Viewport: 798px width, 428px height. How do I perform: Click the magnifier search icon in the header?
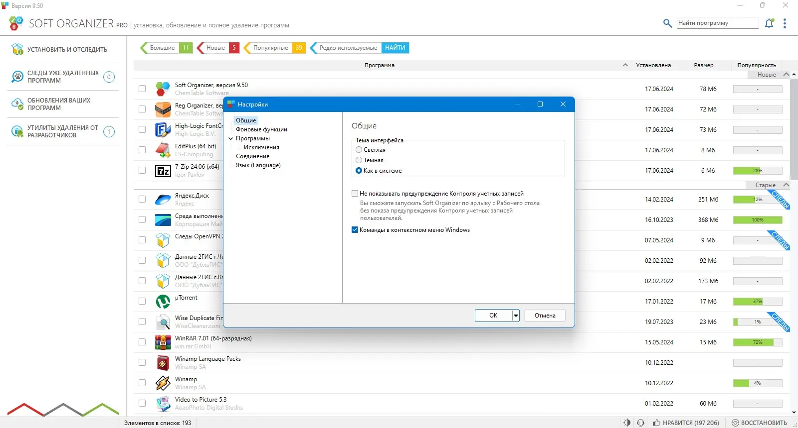tap(667, 23)
